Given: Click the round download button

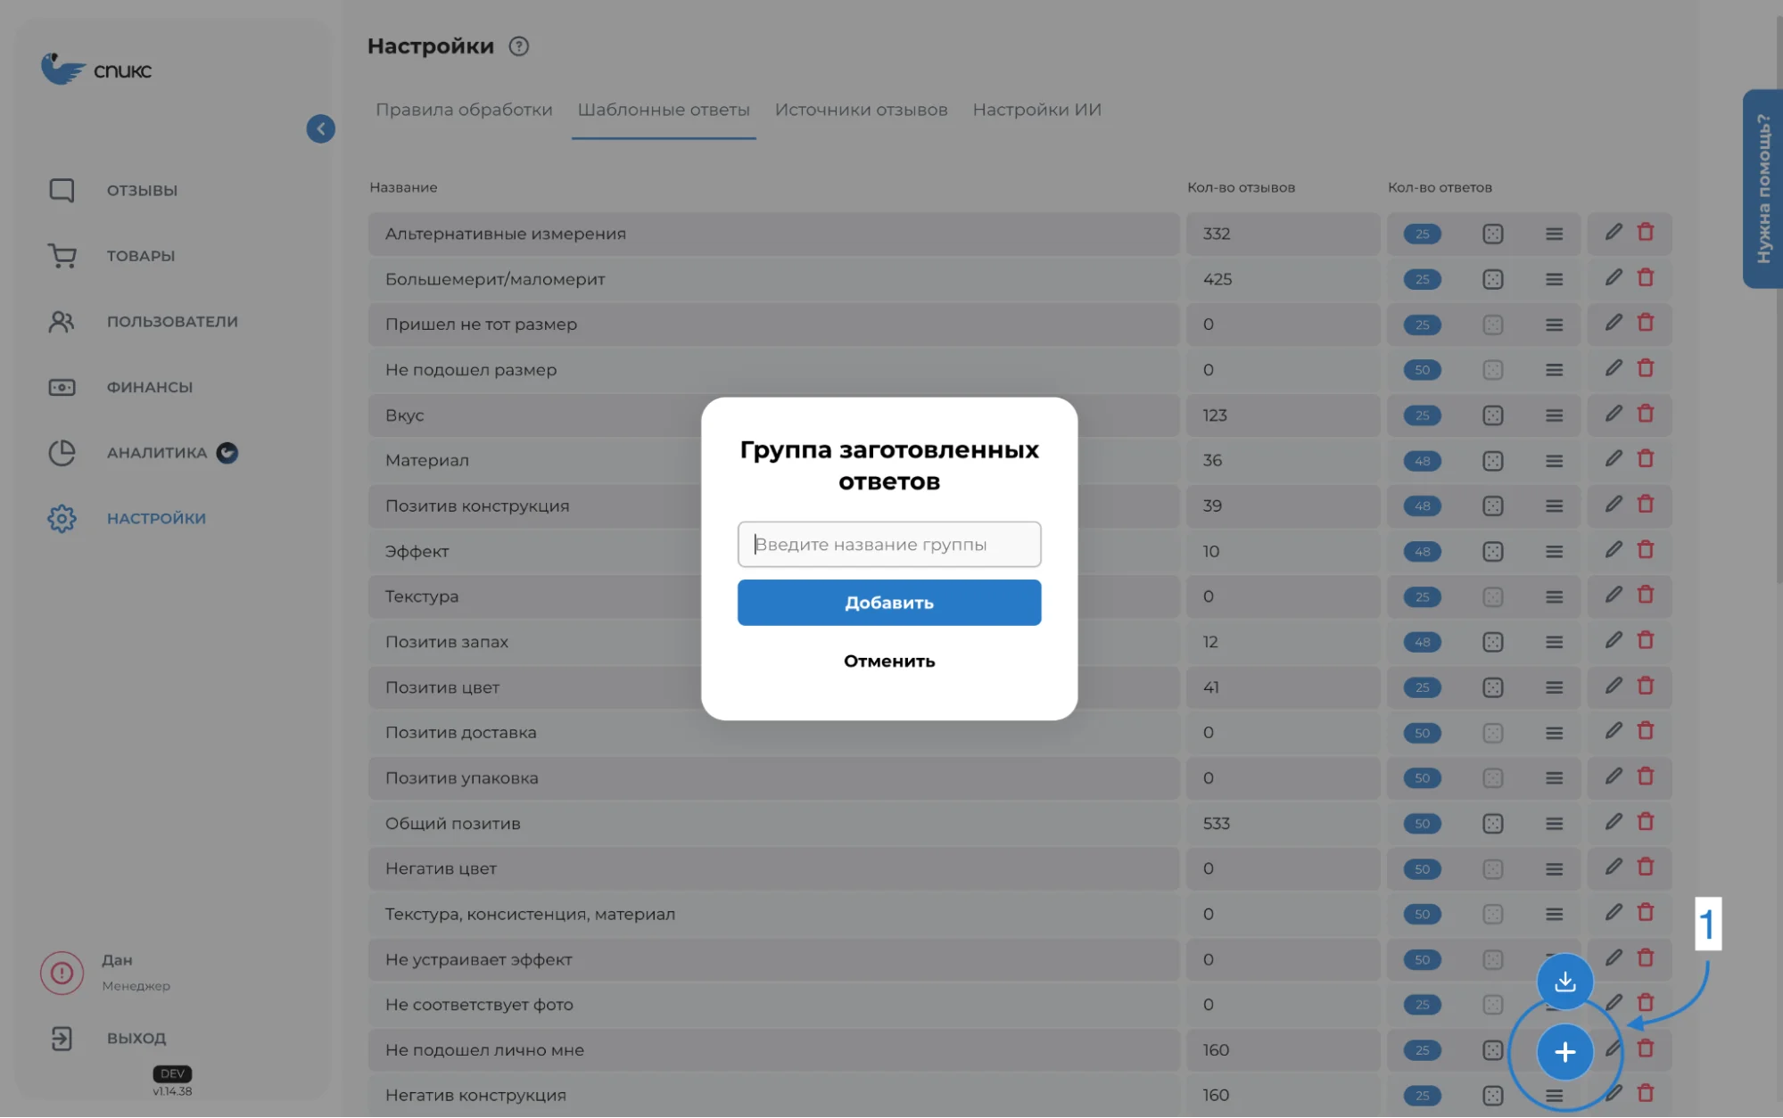Looking at the screenshot, I should (x=1564, y=982).
